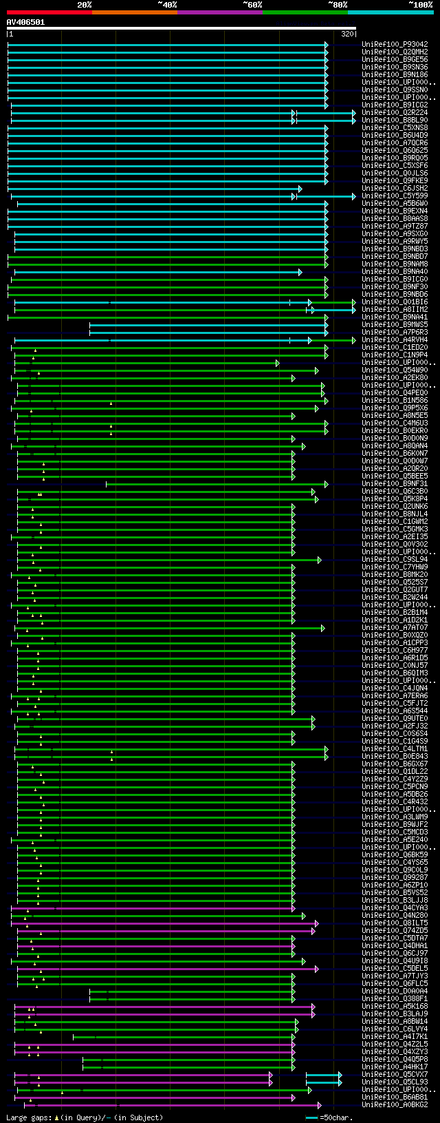Select the UniRef100_C5XNS8 label
The image size is (440, 1123).
pyautogui.click(x=395, y=128)
